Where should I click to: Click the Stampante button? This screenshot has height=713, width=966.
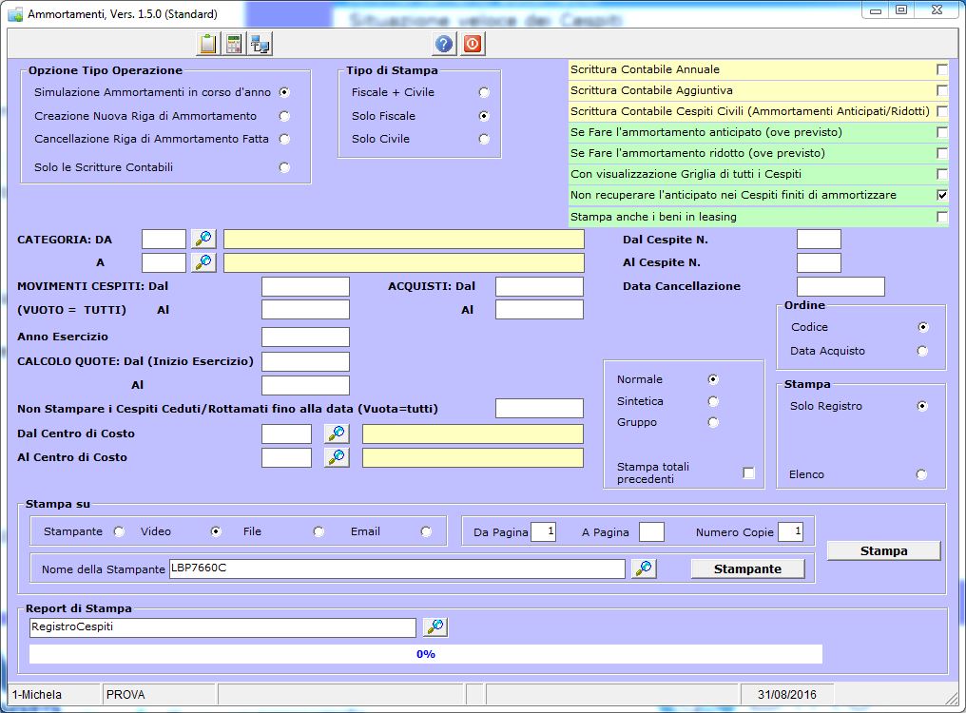pos(747,568)
